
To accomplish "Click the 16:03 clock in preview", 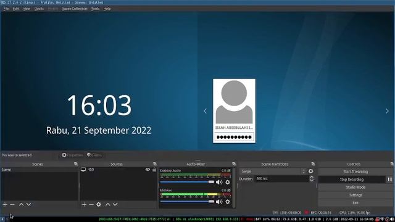I will click(99, 105).
